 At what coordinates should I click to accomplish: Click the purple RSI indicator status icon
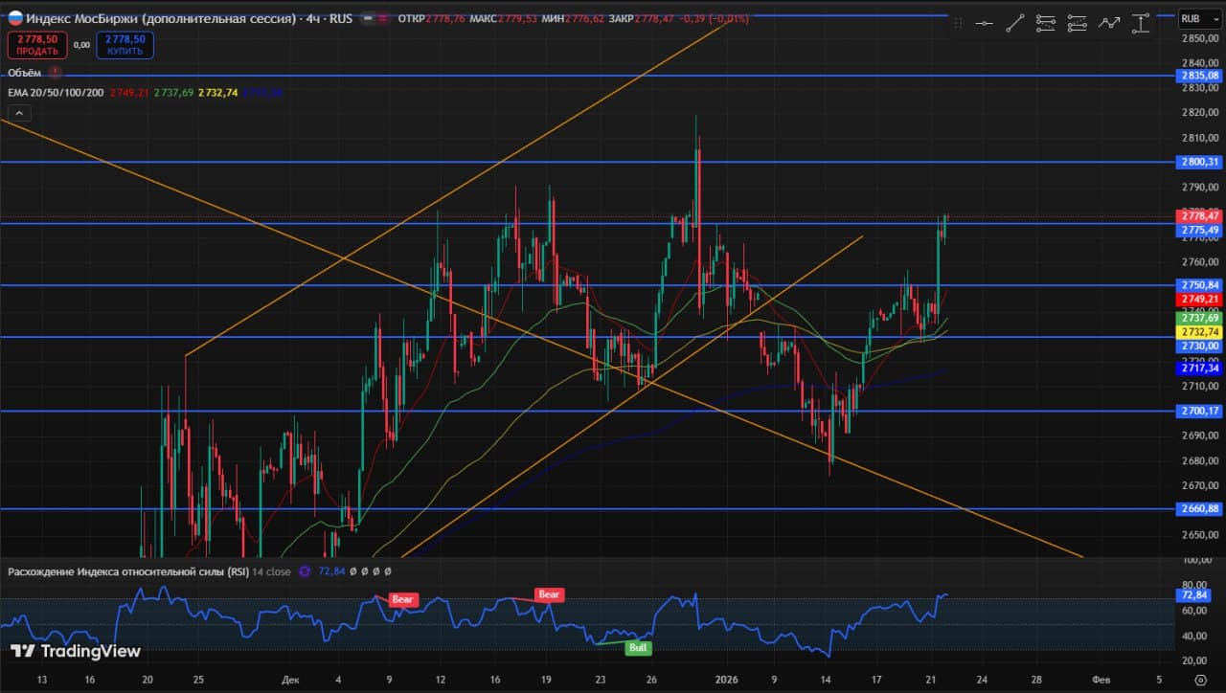tap(305, 571)
